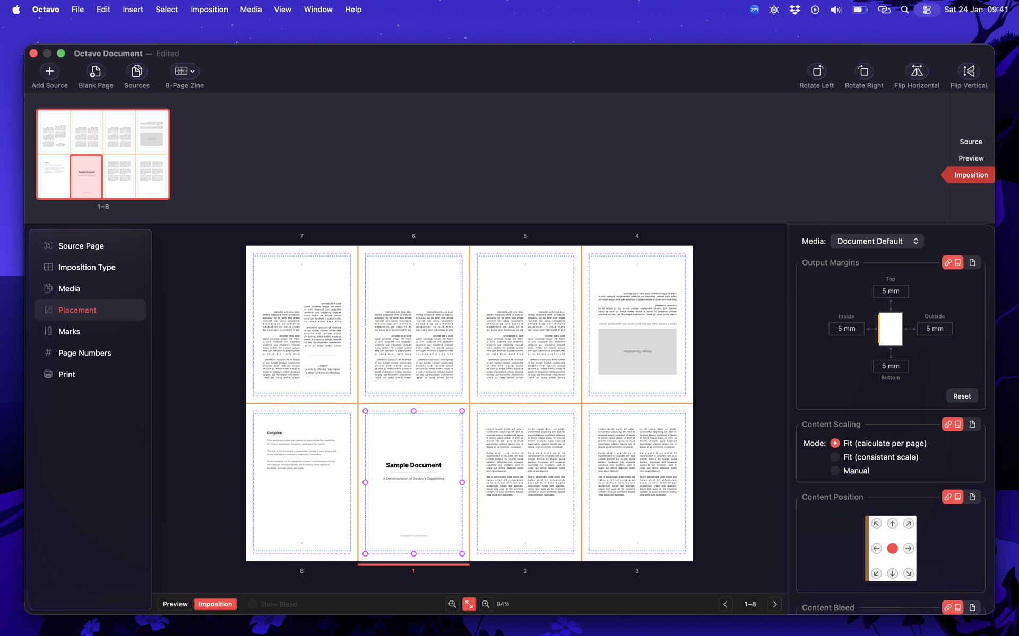Click the Rotate Left icon
Viewport: 1019px width, 636px height.
(816, 71)
